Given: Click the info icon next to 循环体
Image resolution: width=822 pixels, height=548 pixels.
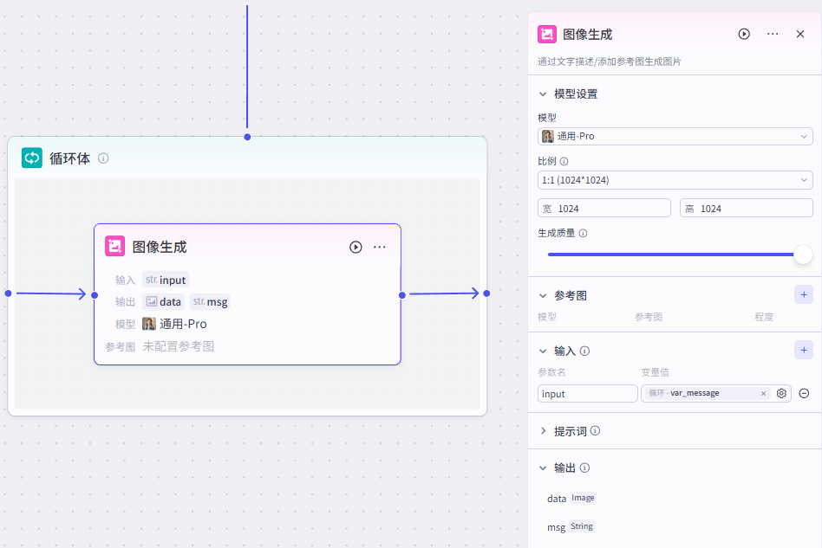Looking at the screenshot, I should [103, 158].
